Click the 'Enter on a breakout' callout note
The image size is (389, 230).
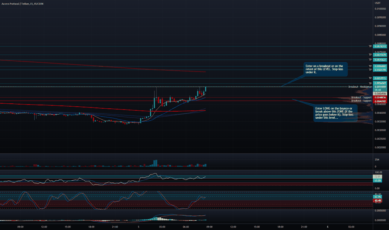tap(326, 69)
